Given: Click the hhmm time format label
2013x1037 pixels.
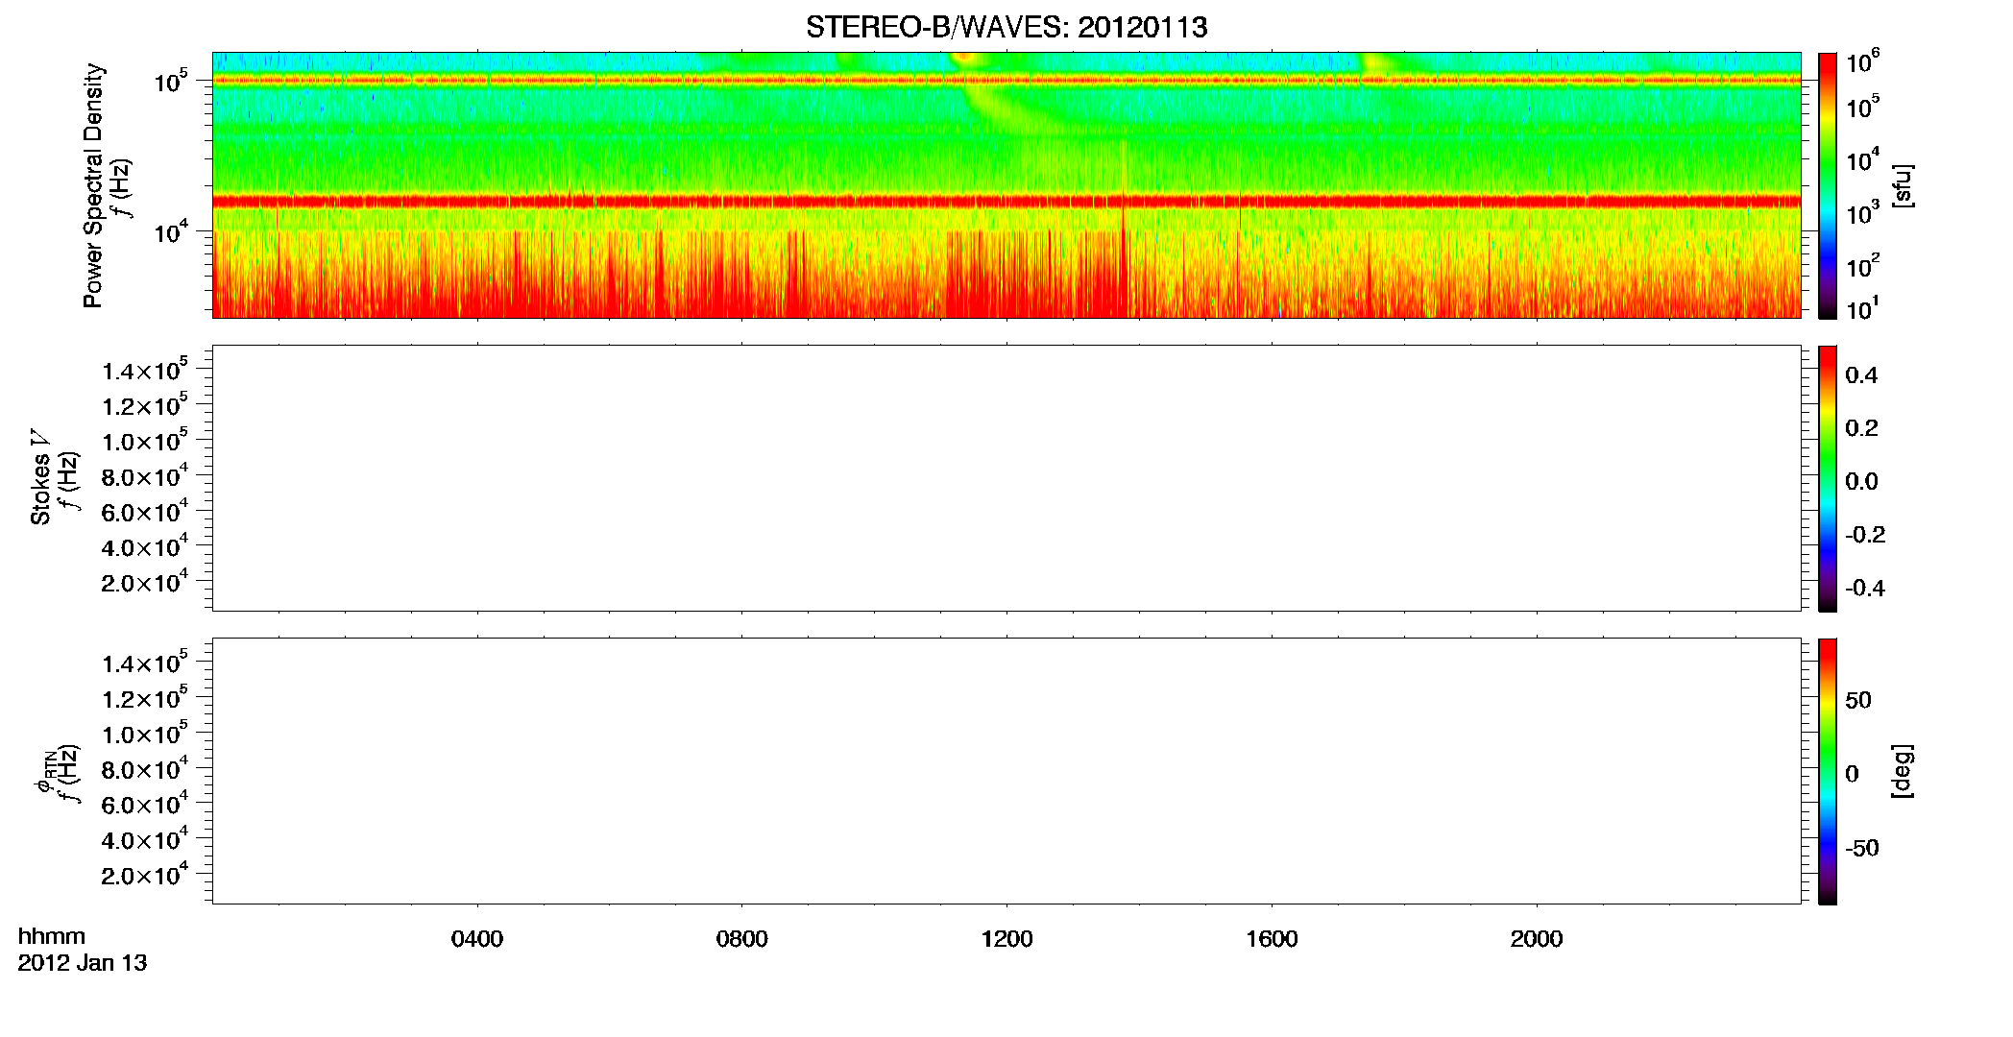Looking at the screenshot, I should (52, 937).
